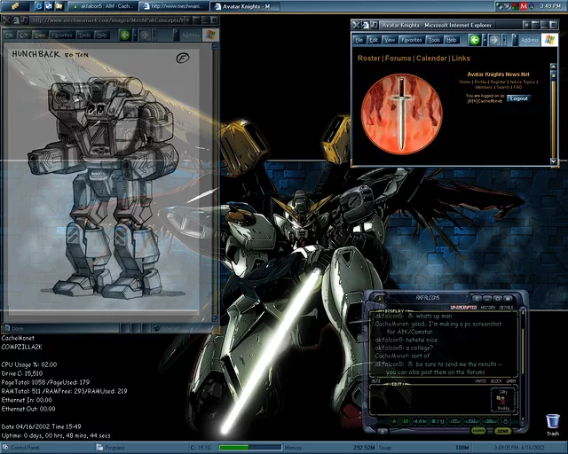568x454 pixels.
Task: Click the Forward arrow in Avatar Knights browser
Action: coord(493,40)
